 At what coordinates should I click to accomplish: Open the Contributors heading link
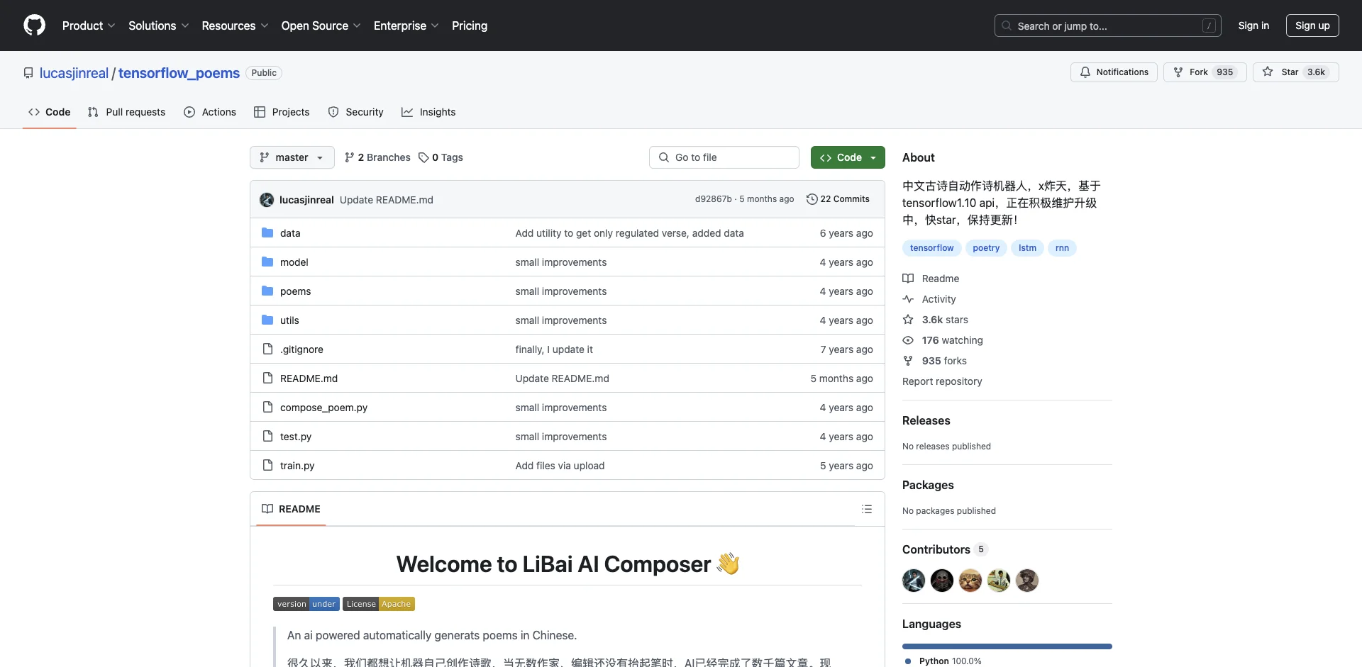point(944,549)
